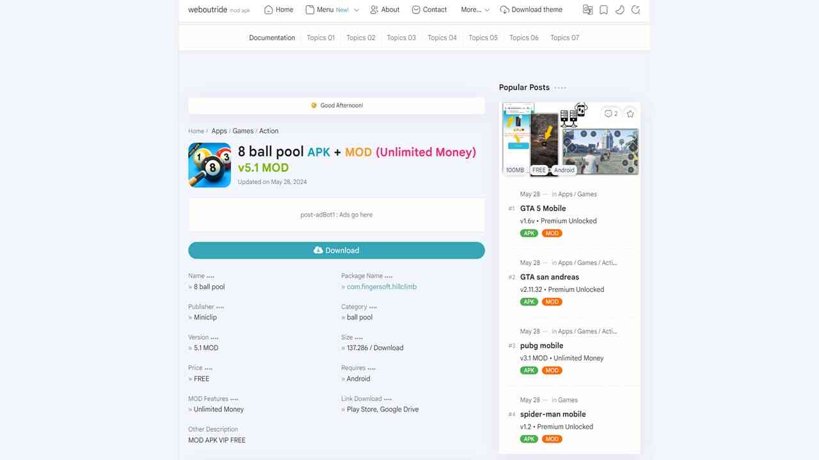Click APK tag under pubg mobile
Screen dimensions: 819x460
(x=529, y=371)
